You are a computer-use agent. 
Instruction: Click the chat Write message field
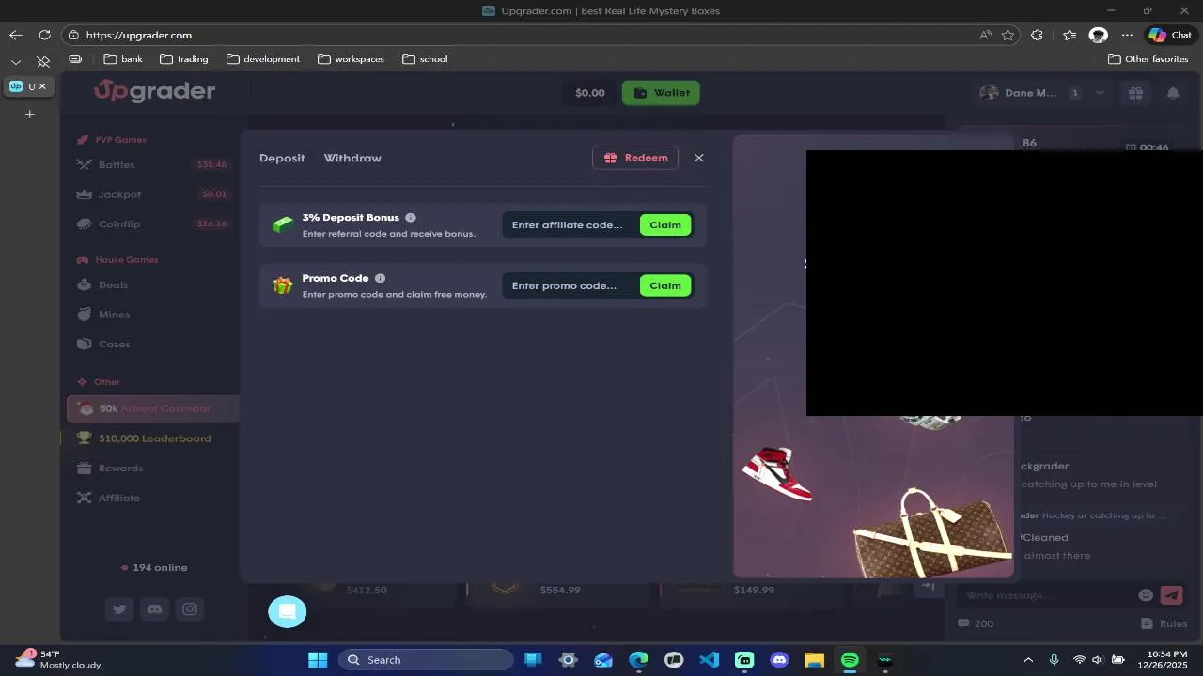pyautogui.click(x=1045, y=595)
